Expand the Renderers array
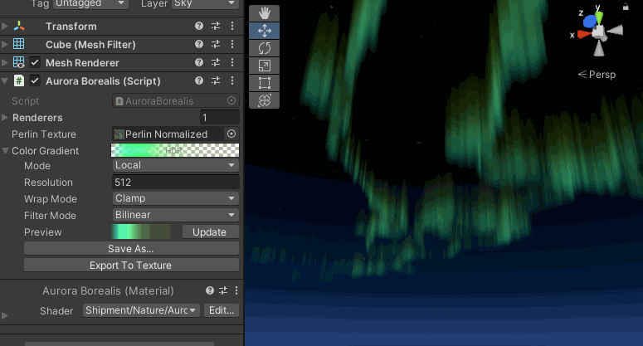Viewport: 643px width, 346px height. [x=5, y=117]
